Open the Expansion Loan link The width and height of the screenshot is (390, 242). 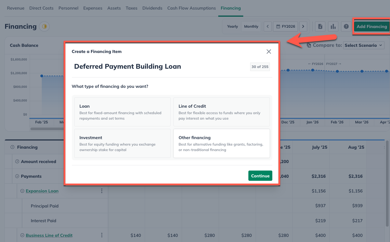click(x=42, y=191)
